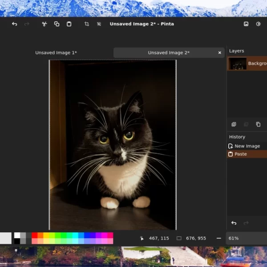The height and width of the screenshot is (267, 267).
Task: Revert to the New Image history step
Action: point(247,146)
